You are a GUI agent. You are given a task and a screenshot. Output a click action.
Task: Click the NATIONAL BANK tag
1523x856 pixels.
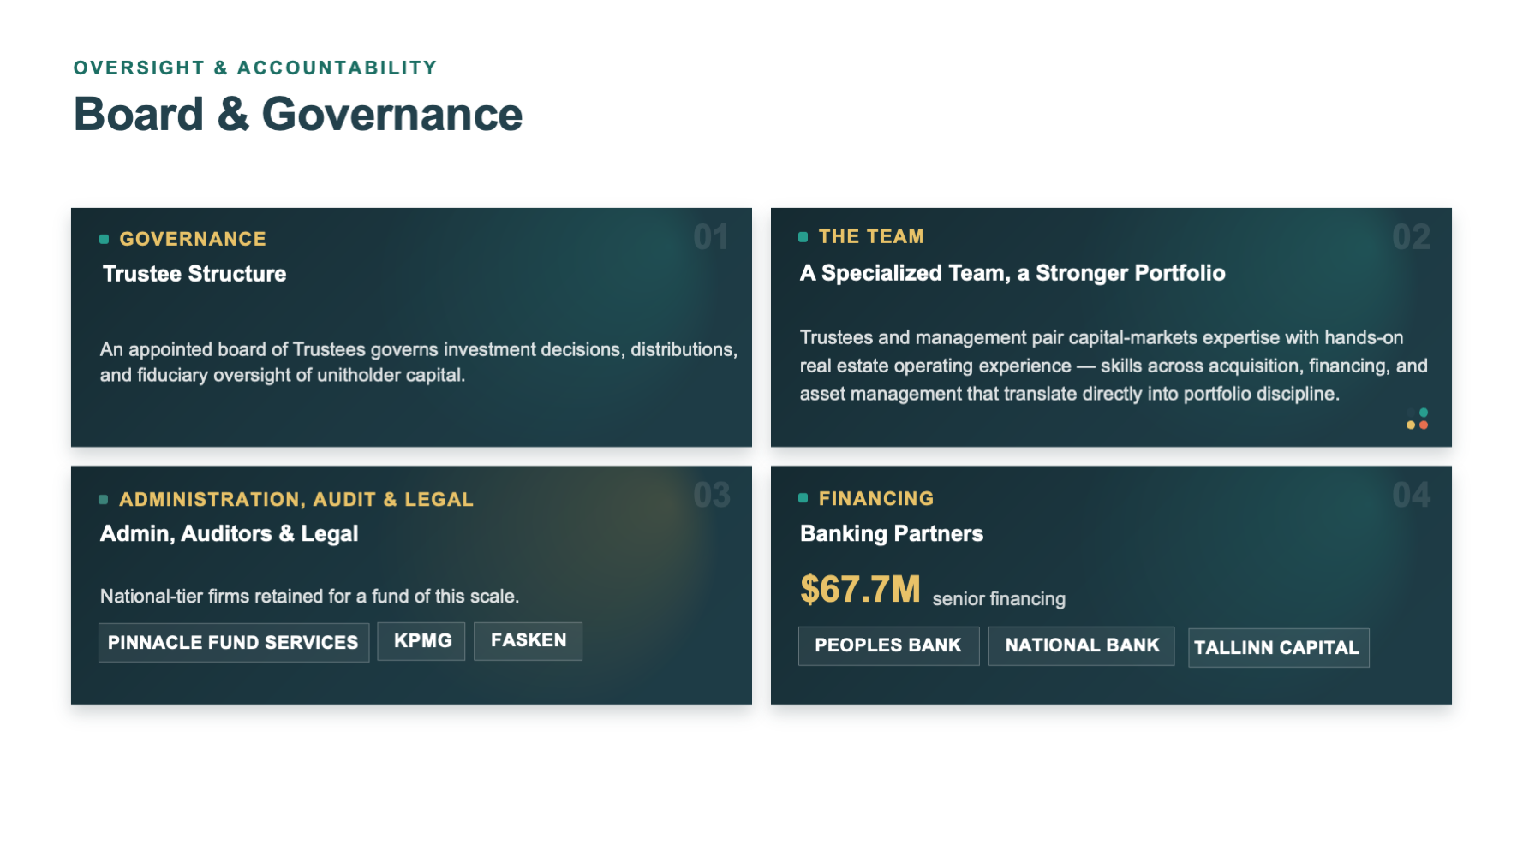coord(1082,645)
